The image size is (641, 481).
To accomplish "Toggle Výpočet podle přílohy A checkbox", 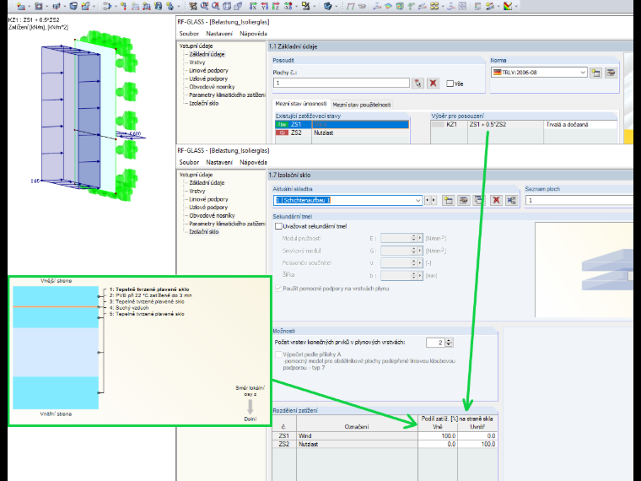I will coord(278,354).
